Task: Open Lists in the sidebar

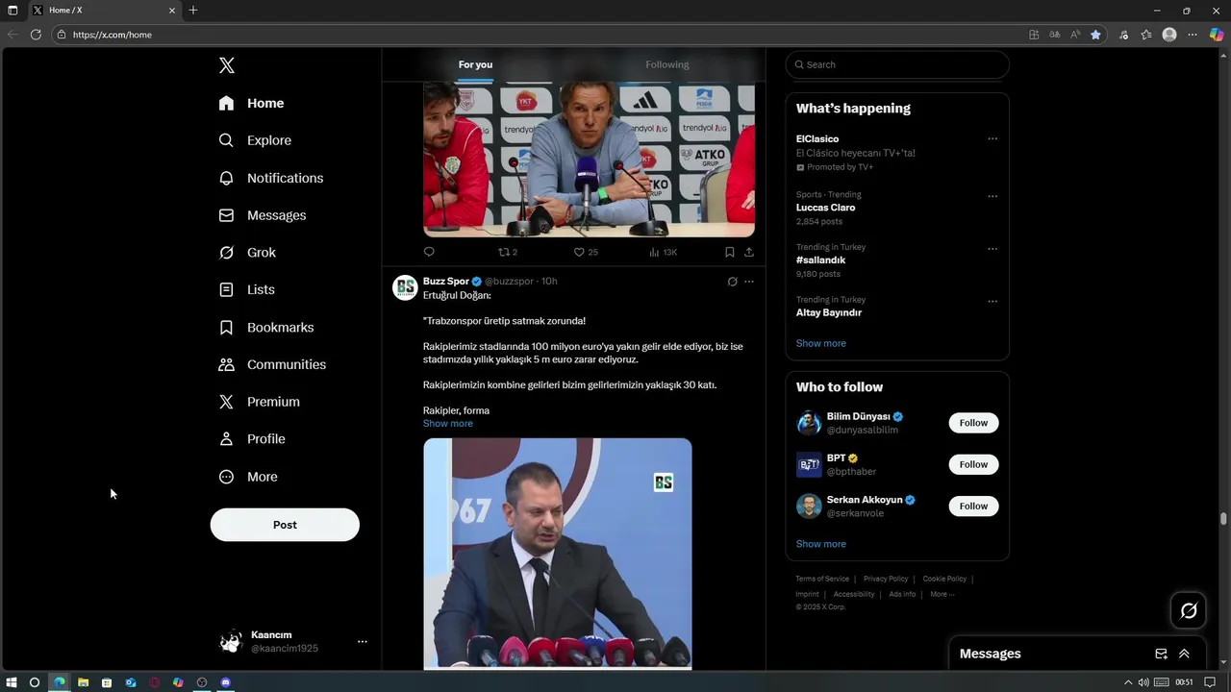Action: click(247, 289)
